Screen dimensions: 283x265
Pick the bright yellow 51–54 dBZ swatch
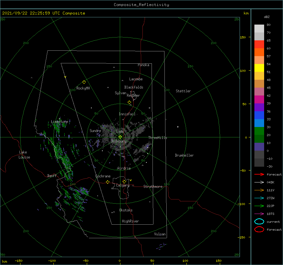pyautogui.click(x=259, y=68)
